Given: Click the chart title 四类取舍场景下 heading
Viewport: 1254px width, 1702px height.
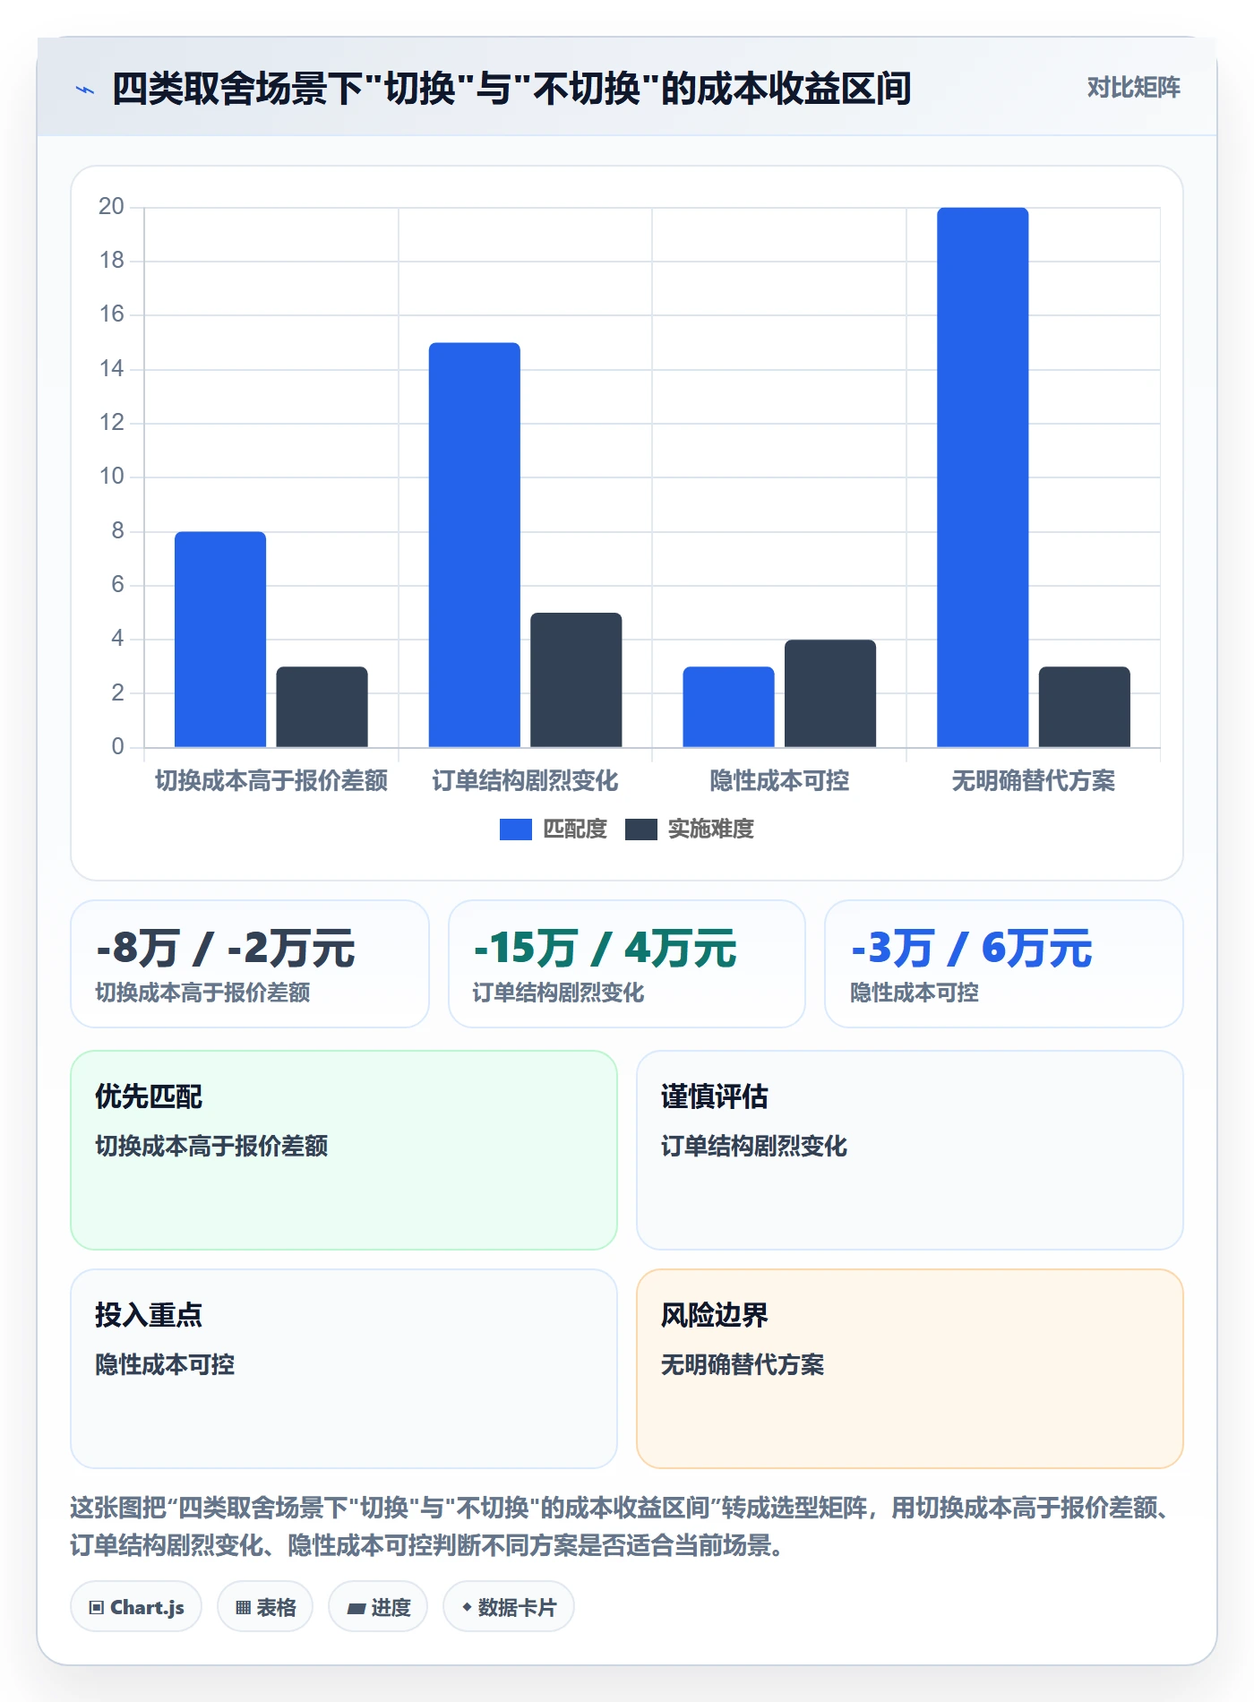Looking at the screenshot, I should (511, 89).
